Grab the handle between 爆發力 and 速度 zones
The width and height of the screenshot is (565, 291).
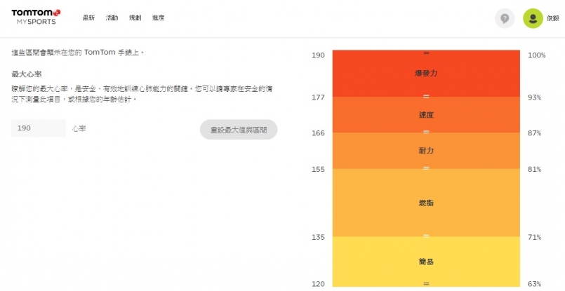426,96
